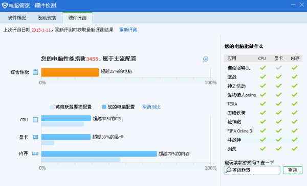Click the red date 2015-1-11
307x186 pixels.
(41, 30)
